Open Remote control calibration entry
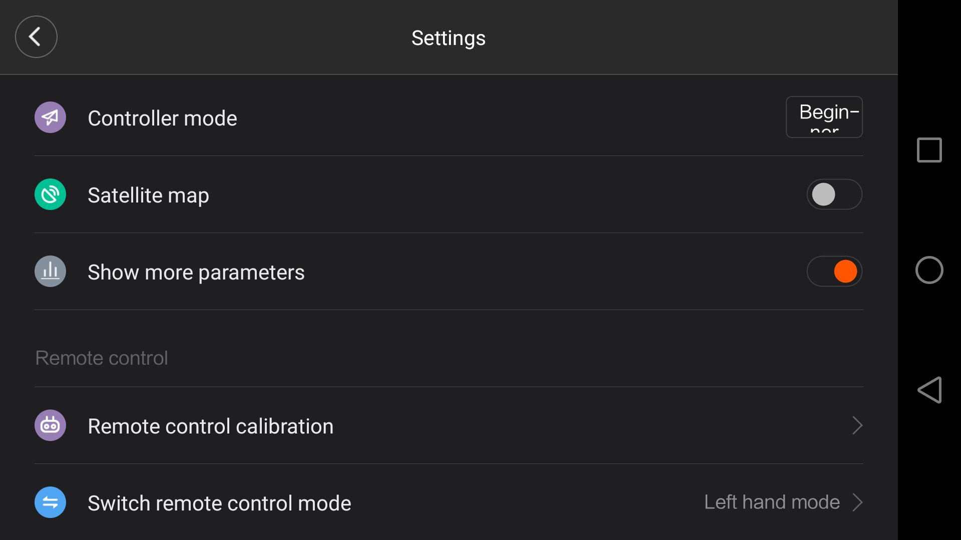961x540 pixels. [210, 426]
